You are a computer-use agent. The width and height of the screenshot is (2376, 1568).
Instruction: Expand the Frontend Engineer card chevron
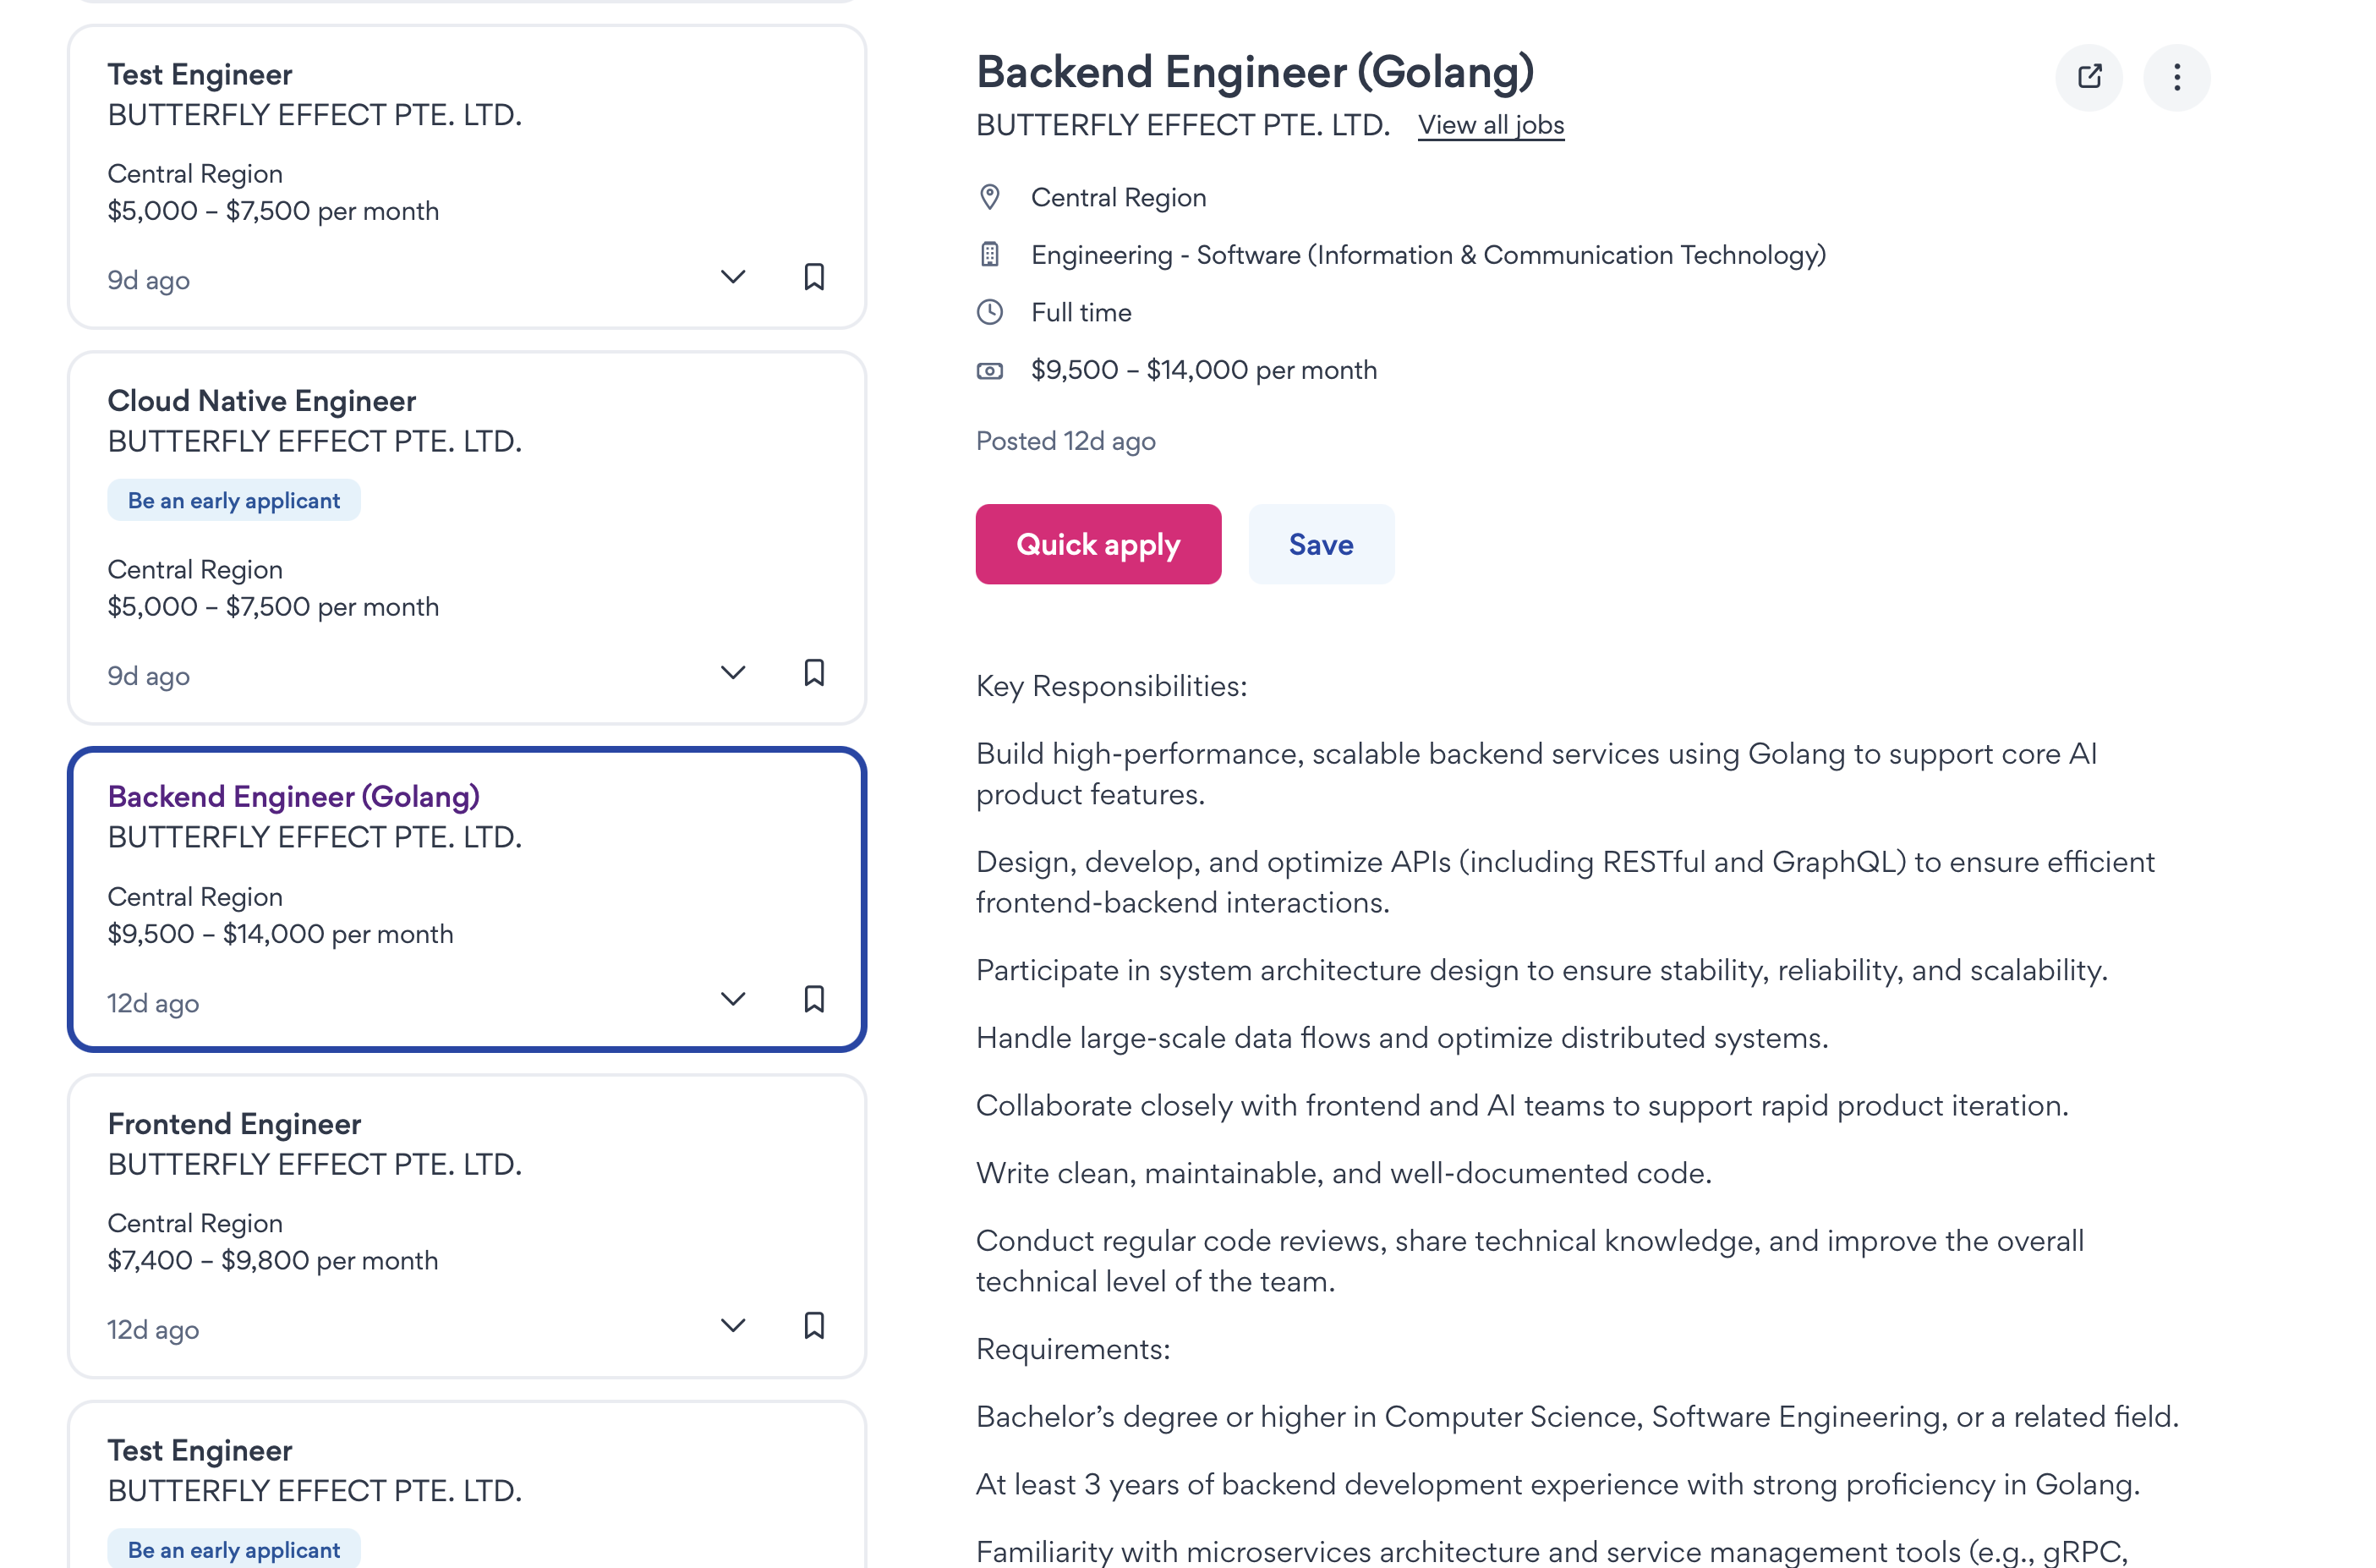click(733, 1326)
